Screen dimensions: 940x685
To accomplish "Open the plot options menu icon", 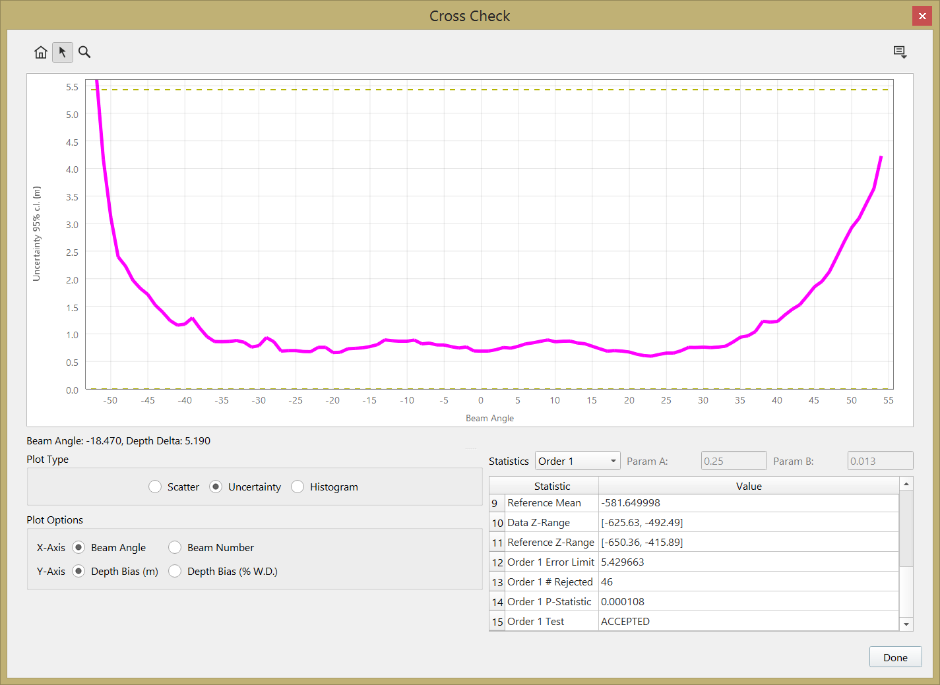I will [900, 52].
